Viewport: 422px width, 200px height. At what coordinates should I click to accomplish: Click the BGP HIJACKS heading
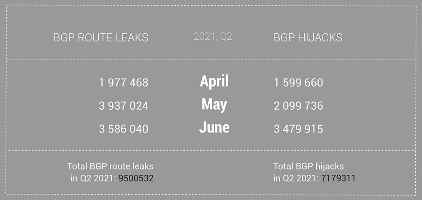(x=308, y=38)
